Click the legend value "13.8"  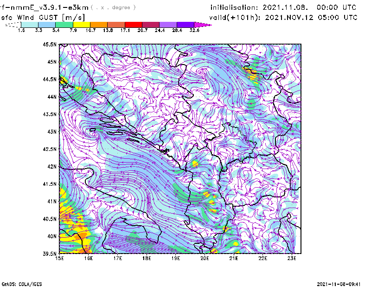(108, 30)
